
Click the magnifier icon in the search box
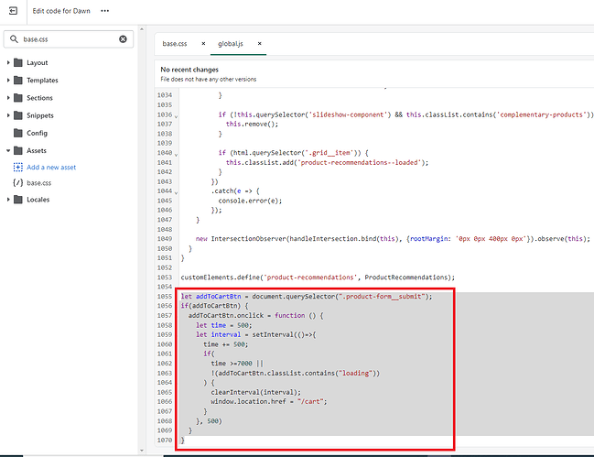coord(14,39)
